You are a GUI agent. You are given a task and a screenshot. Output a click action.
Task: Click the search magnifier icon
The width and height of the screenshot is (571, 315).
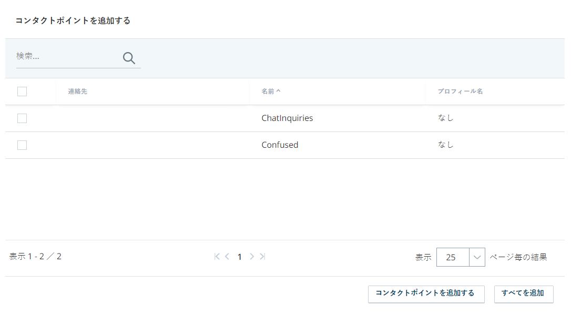tap(129, 58)
